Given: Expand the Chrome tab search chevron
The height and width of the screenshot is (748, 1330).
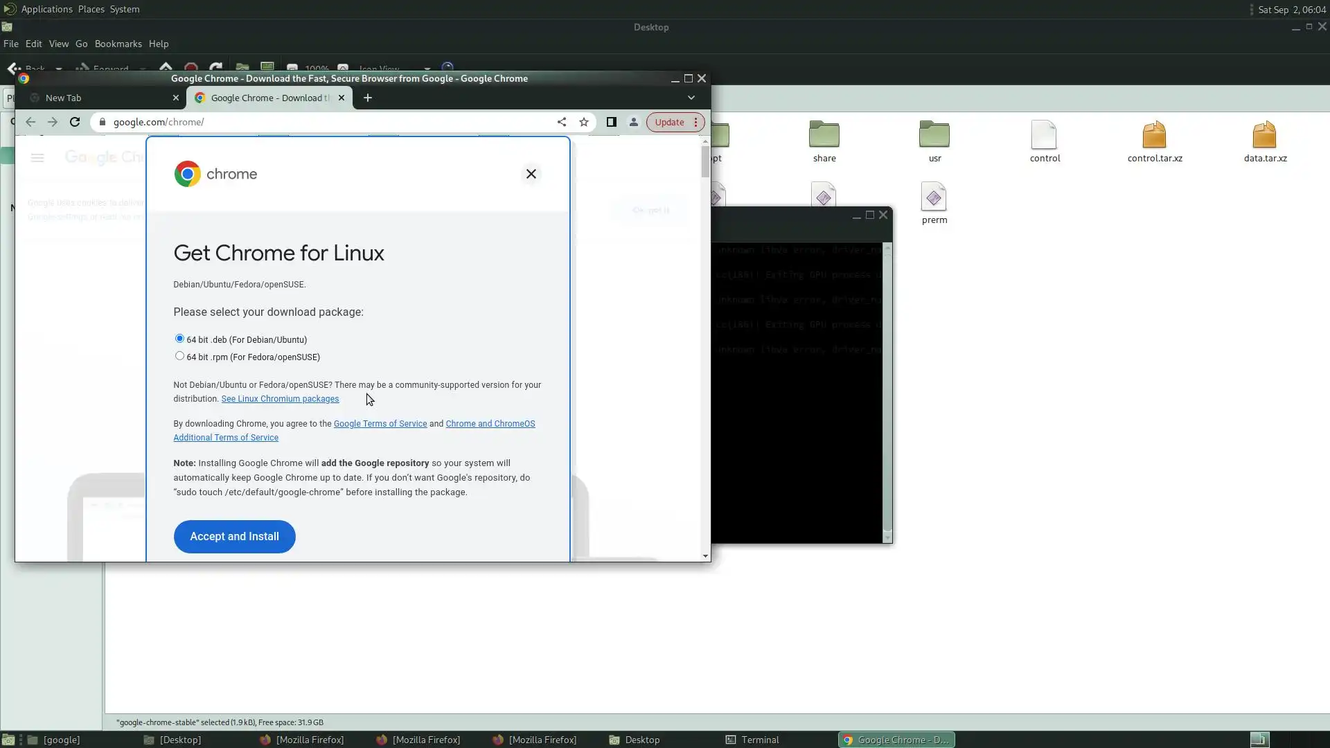Looking at the screenshot, I should pyautogui.click(x=691, y=98).
